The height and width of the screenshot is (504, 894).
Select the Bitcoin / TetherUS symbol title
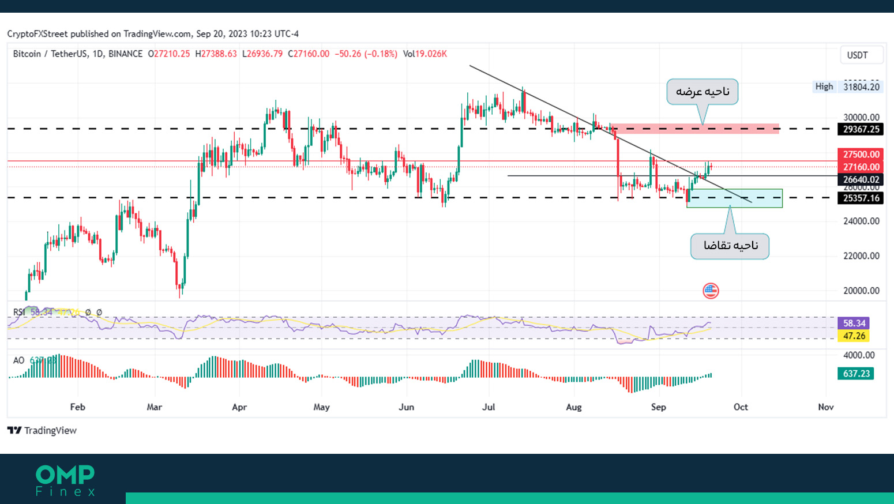pyautogui.click(x=77, y=54)
